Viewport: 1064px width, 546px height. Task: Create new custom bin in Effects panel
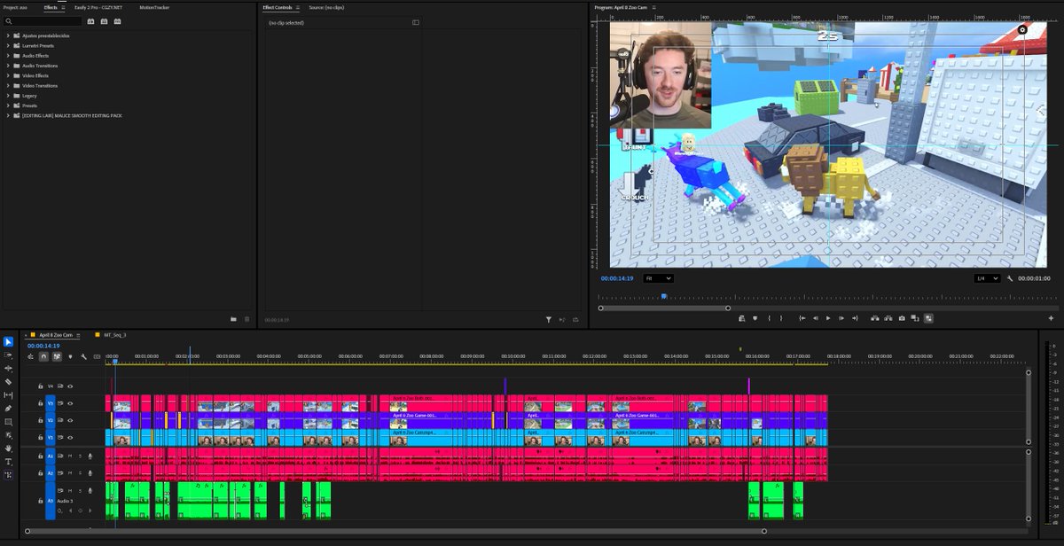pos(233,319)
